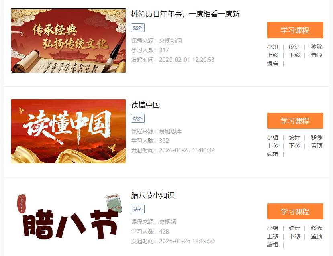Open the 传承经典 course thumbnail
333x256 pixels.
pyautogui.click(x=68, y=41)
